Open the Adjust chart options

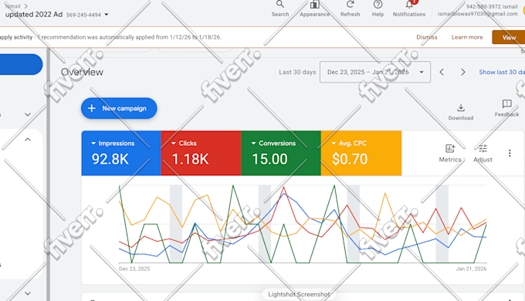click(x=483, y=154)
